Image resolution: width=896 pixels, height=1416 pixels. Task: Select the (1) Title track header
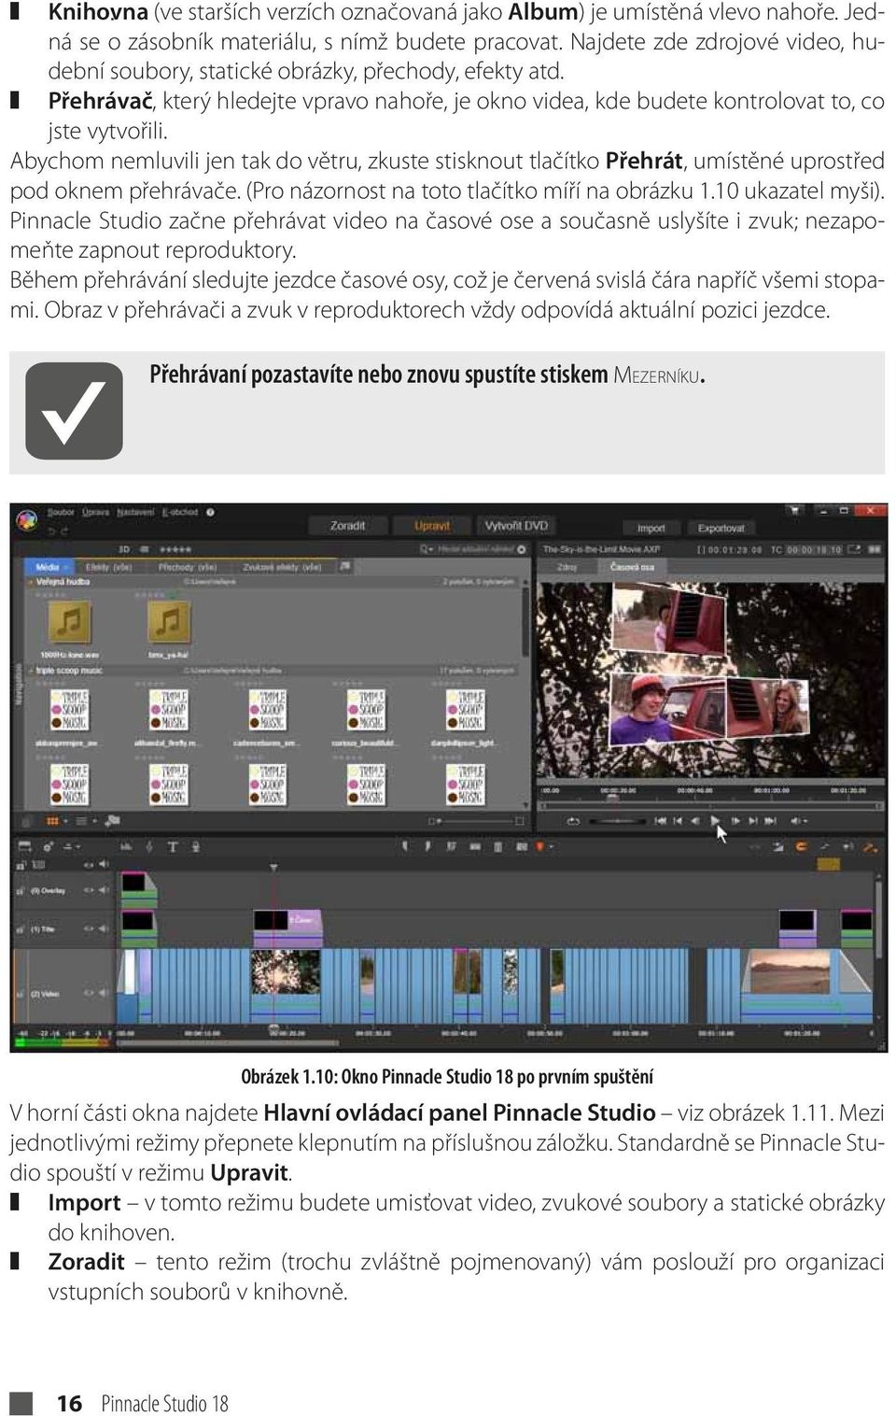coord(63,929)
